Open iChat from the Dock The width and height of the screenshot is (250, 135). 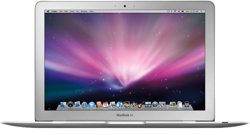[x=92, y=105]
